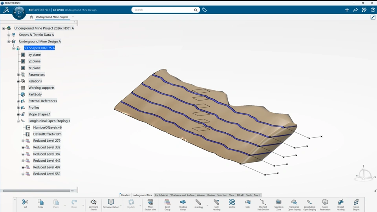Viewport: 377px width, 212px height.
Task: Expand Stopes & Terrain Data A node
Action: tap(9, 35)
